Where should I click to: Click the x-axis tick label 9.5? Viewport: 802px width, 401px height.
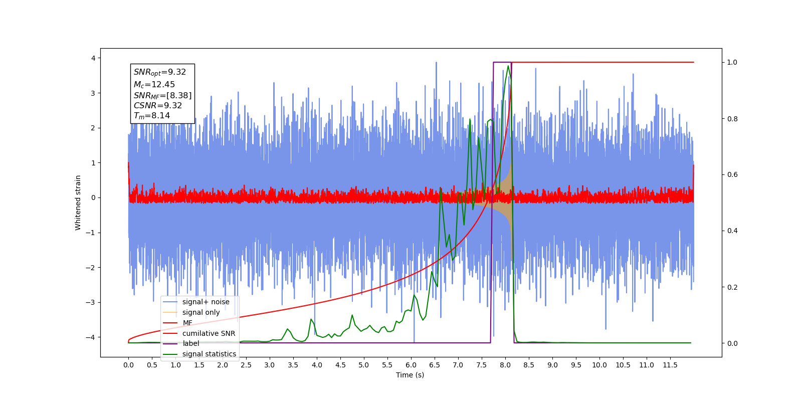click(576, 365)
